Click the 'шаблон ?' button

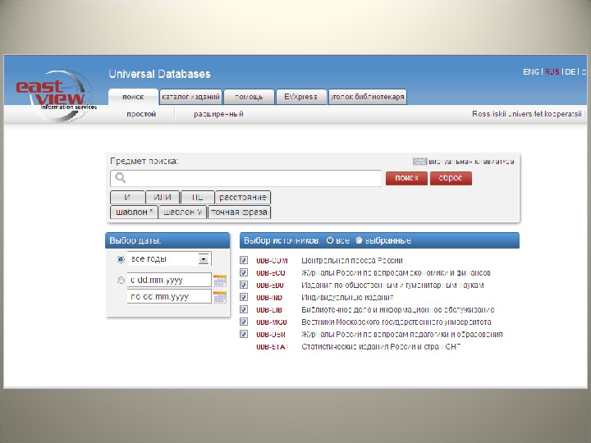click(183, 212)
